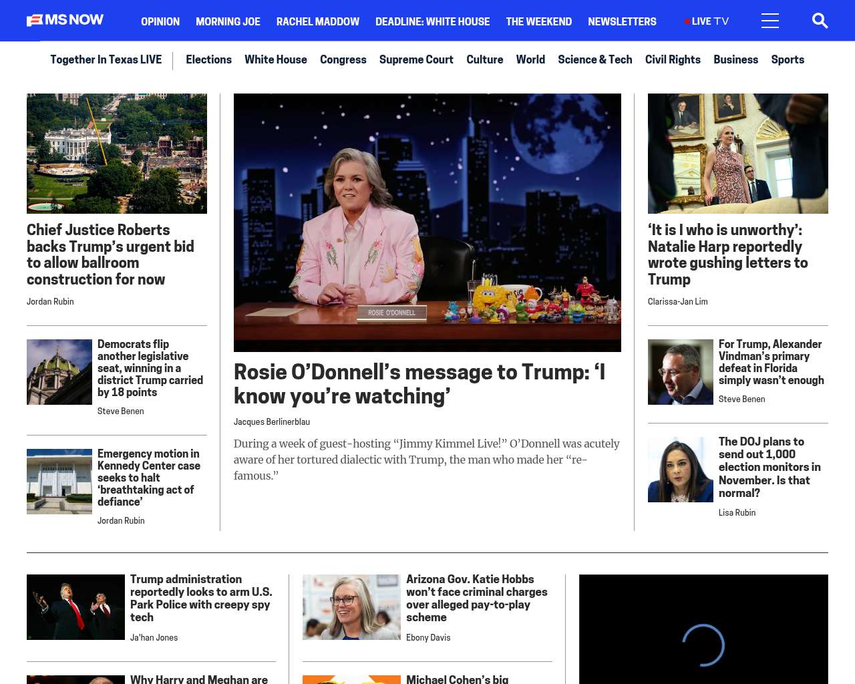
Task: Open The Weekend in the top bar
Action: coord(538,21)
